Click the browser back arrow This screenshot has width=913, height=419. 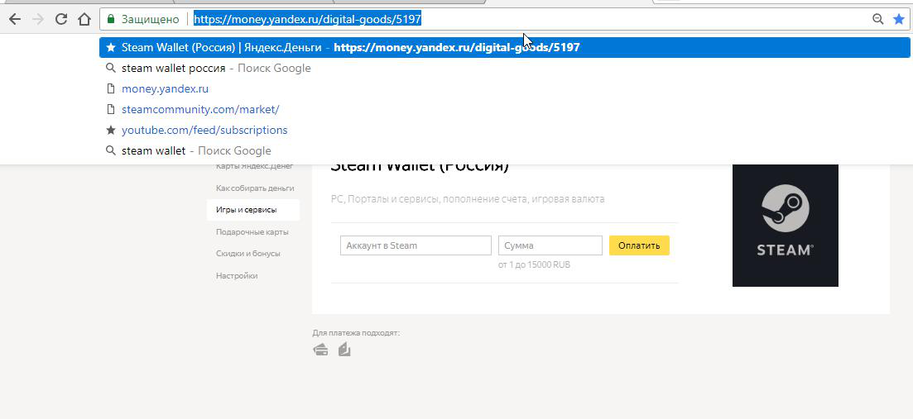pos(15,19)
